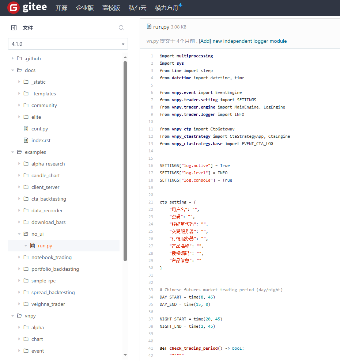Expand the _templates folder arrow
This screenshot has height=361, width=340.
click(19, 94)
